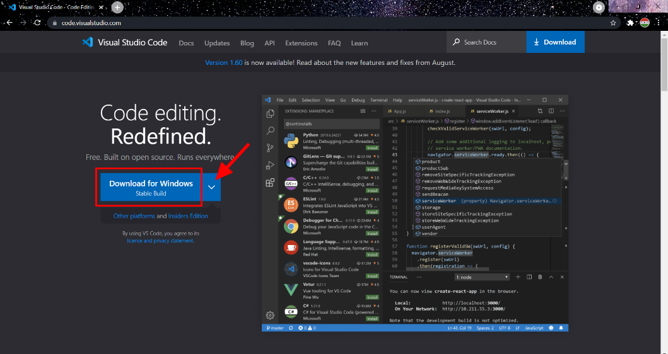Viewport: 668px width, 354px height.
Task: Open the FAQ navigation item
Action: pos(334,43)
